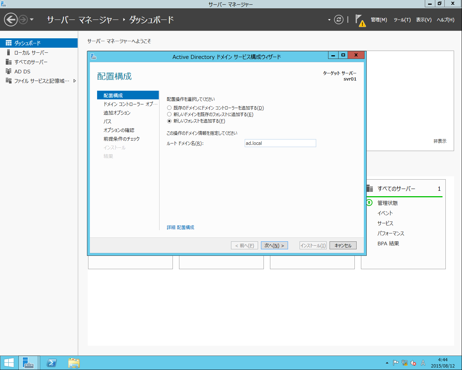Close the Active Directory wizard window
The height and width of the screenshot is (370, 462).
356,55
